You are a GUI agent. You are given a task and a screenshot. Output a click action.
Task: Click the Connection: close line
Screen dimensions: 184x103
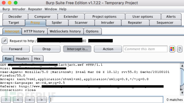(x=18, y=90)
